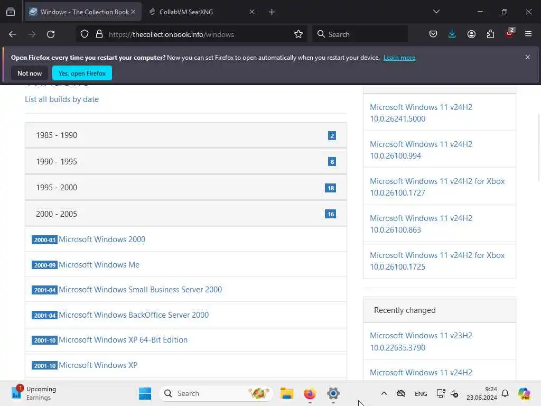Open network and volume tray icon
This screenshot has width=541, height=406.
pyautogui.click(x=447, y=393)
